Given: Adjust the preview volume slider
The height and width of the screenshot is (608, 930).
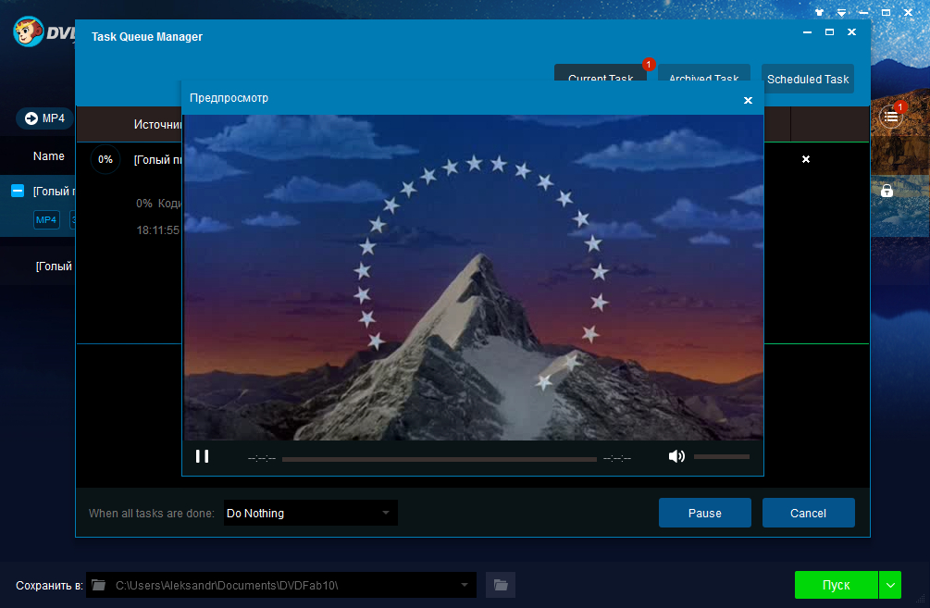Looking at the screenshot, I should click(x=721, y=456).
